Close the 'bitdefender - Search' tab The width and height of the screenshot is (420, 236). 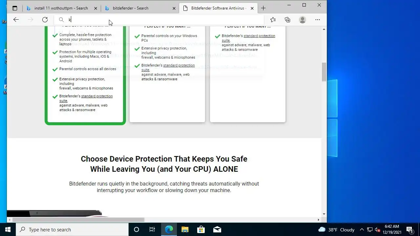[174, 8]
